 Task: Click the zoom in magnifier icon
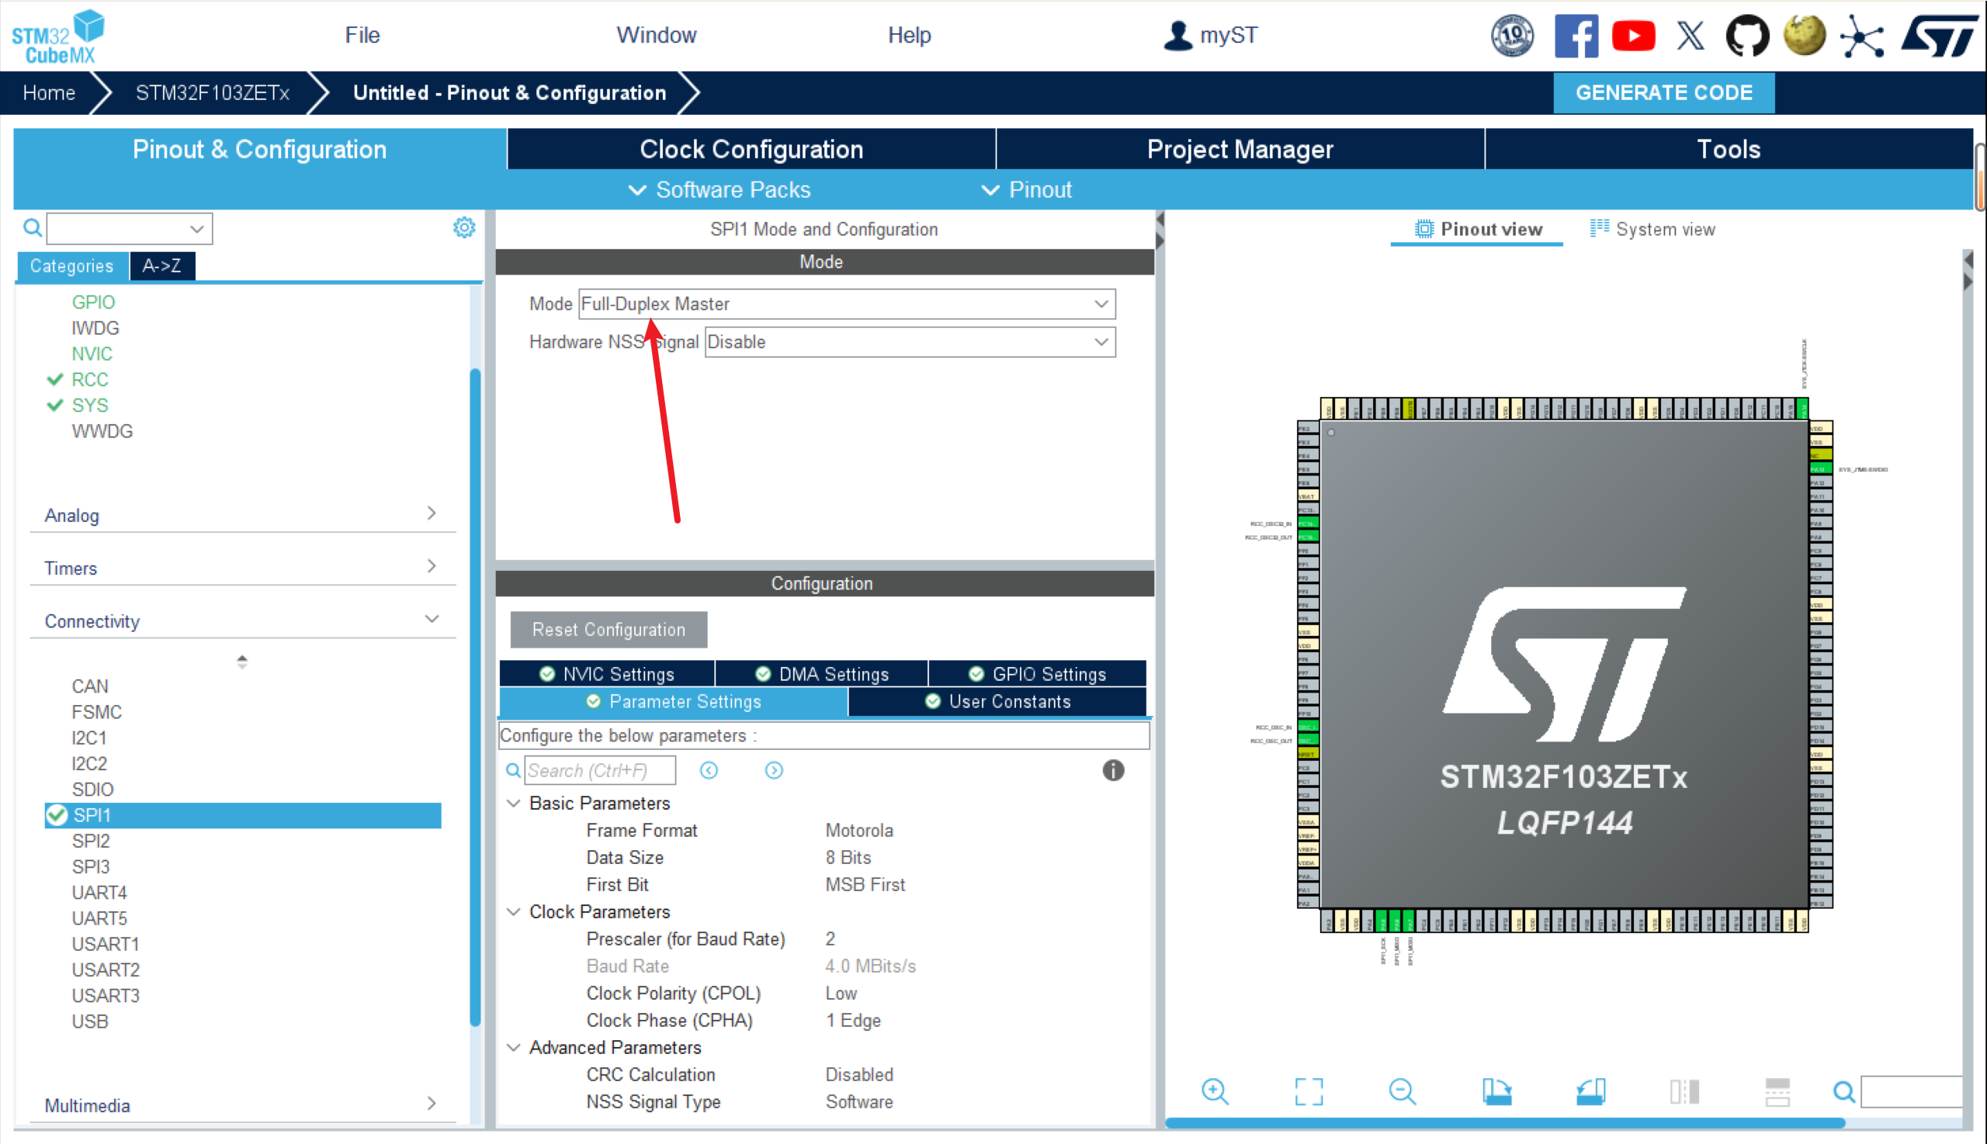(x=1215, y=1091)
